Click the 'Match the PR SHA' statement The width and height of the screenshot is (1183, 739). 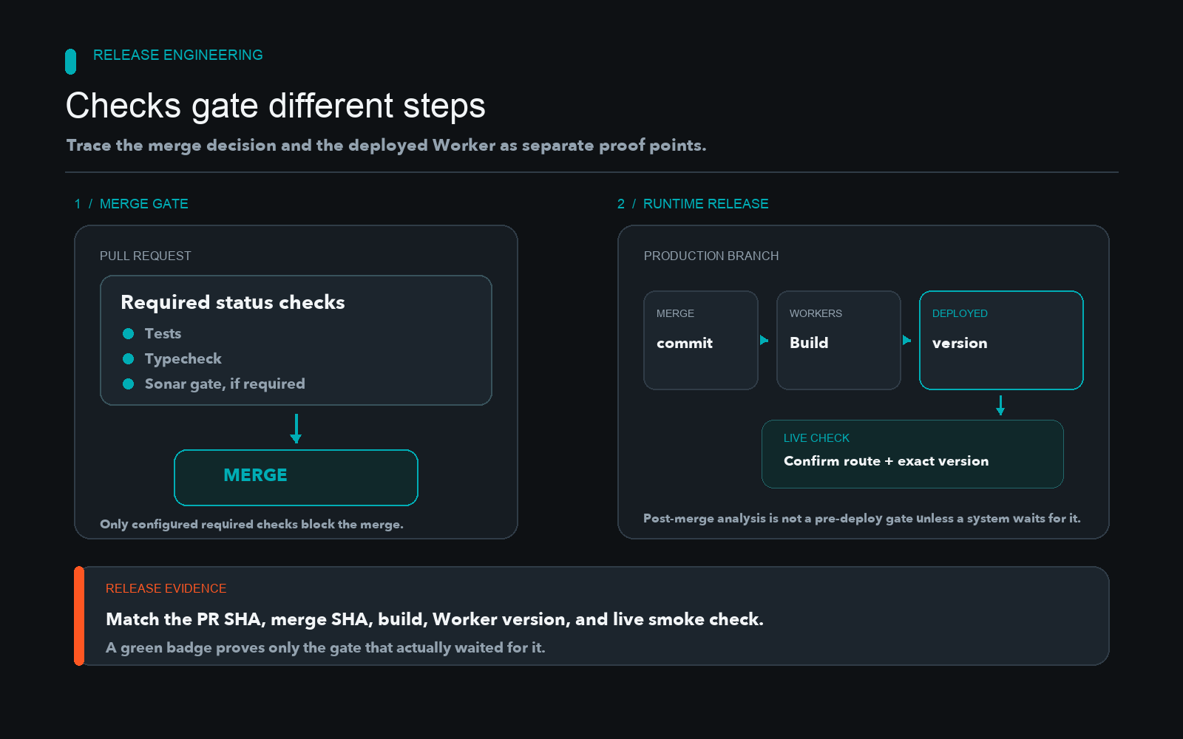pyautogui.click(x=435, y=619)
